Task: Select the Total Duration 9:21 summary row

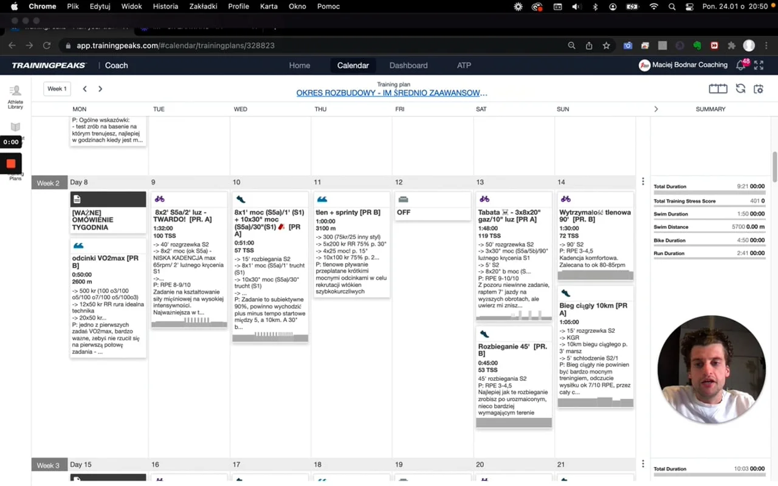Action: click(x=709, y=187)
